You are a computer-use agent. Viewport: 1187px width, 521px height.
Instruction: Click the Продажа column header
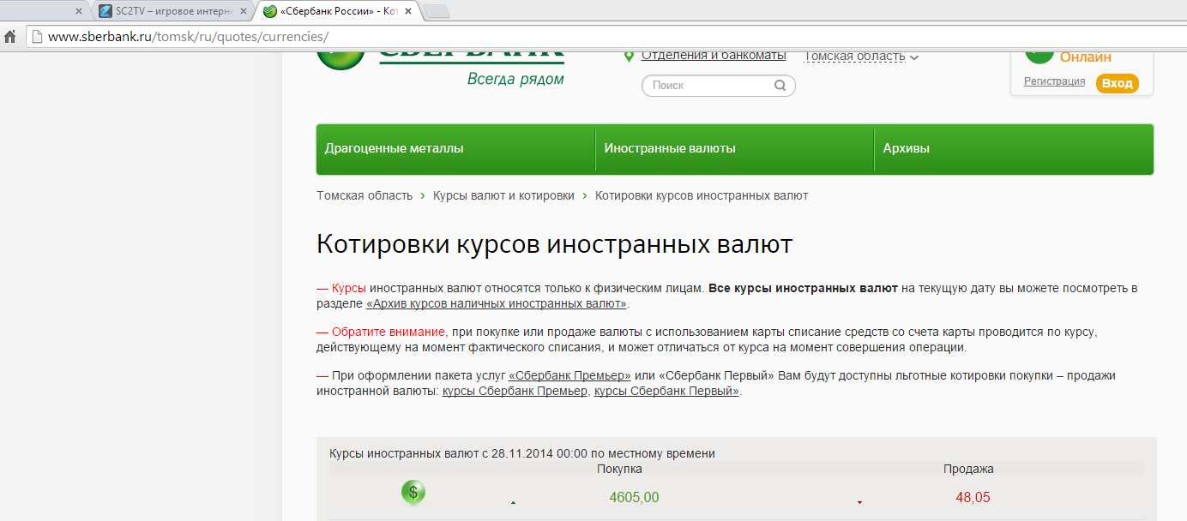[968, 469]
